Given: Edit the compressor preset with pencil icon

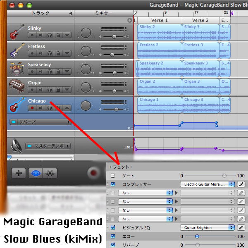Looking at the screenshot, I should pyautogui.click(x=241, y=184).
